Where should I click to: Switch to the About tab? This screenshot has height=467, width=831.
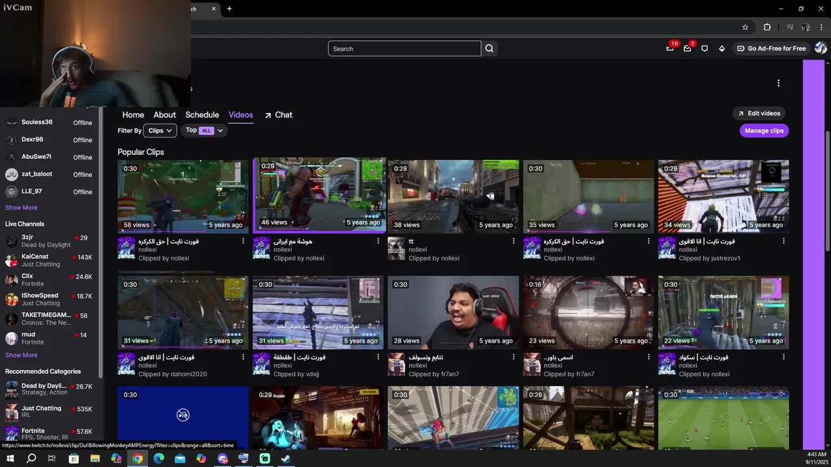pyautogui.click(x=164, y=115)
